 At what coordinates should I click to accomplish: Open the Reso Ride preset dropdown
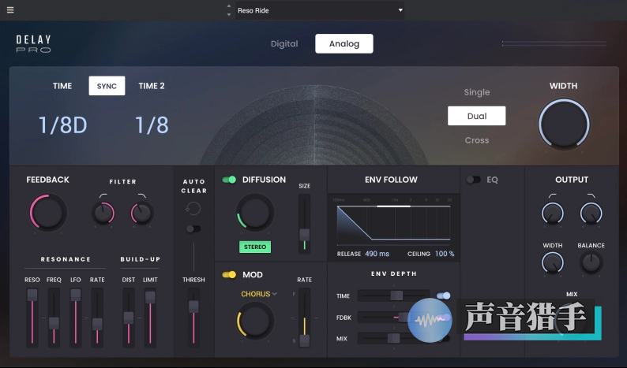click(x=320, y=10)
